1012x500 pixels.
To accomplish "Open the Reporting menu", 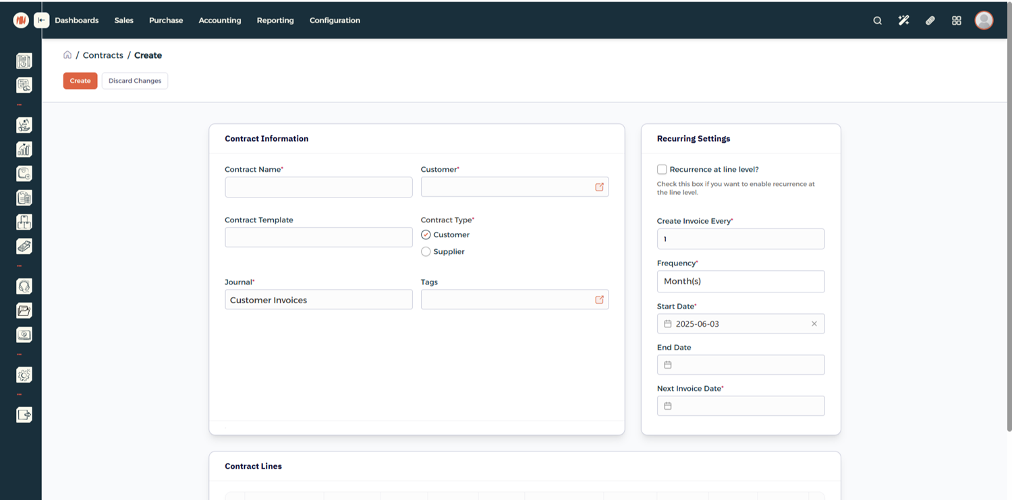I will [x=275, y=20].
